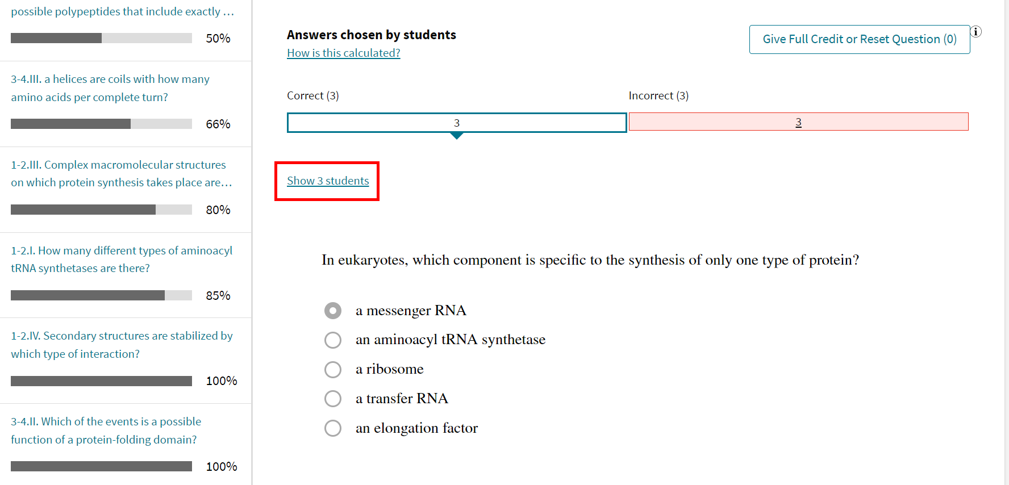Click the Give Full Credit or Reset Question button
This screenshot has height=485, width=1009.
(859, 39)
